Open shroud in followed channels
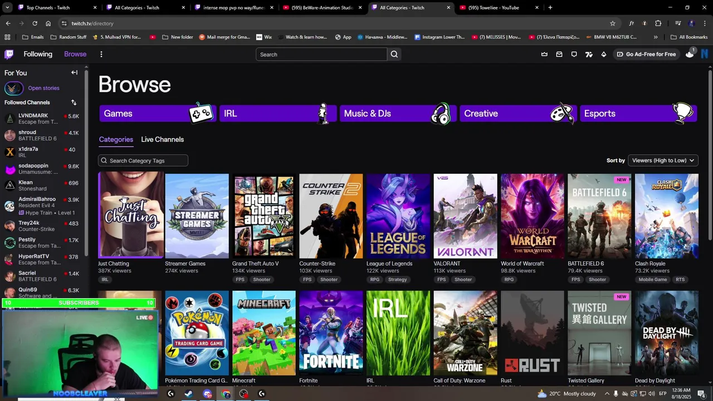 42,135
